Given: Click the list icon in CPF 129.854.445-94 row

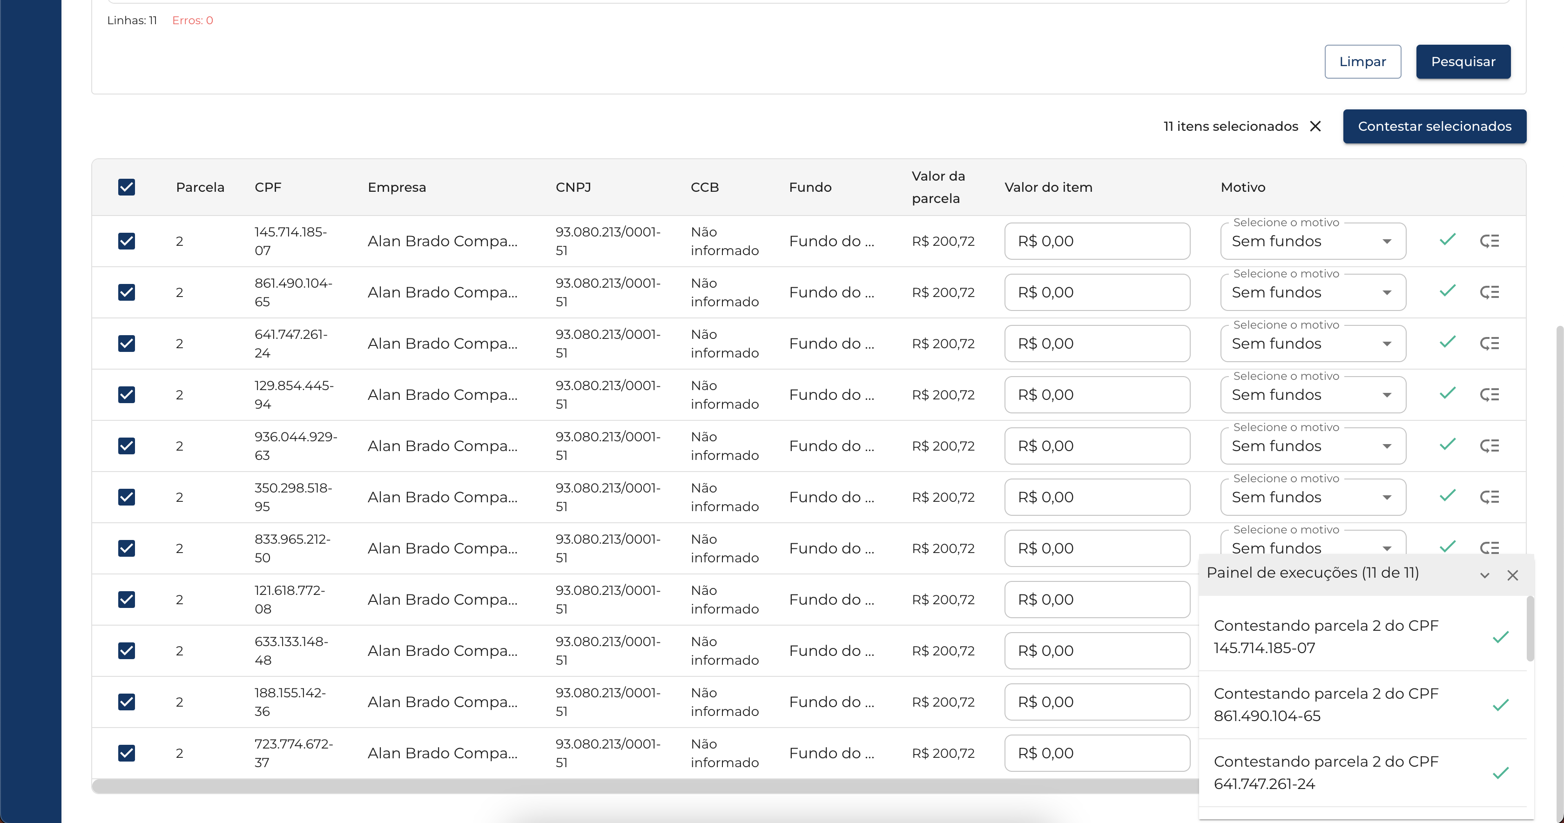Looking at the screenshot, I should point(1490,395).
